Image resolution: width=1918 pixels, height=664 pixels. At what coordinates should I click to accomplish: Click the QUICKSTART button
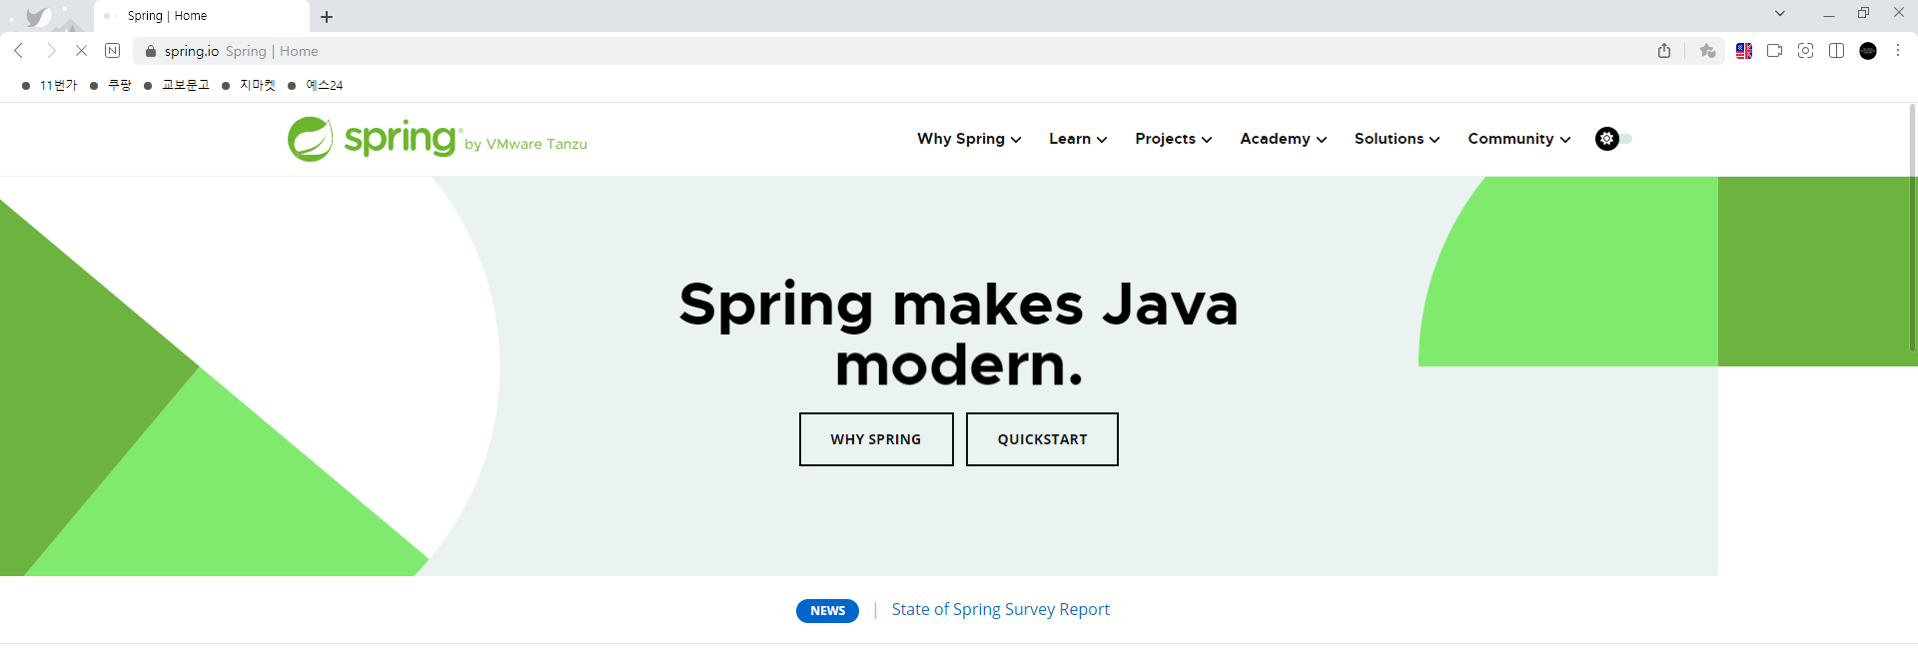pyautogui.click(x=1042, y=439)
